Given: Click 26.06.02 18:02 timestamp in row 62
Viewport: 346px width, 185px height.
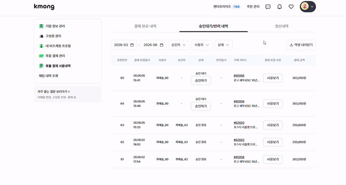Looking at the screenshot, I should pos(139,142).
